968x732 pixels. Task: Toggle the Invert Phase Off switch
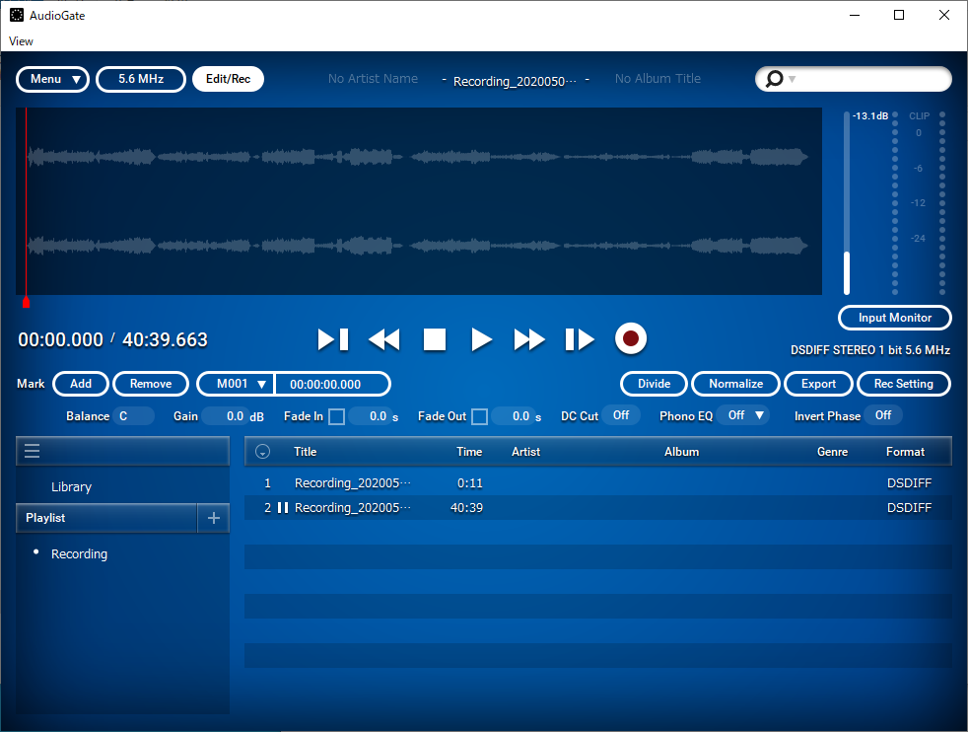pyautogui.click(x=883, y=415)
